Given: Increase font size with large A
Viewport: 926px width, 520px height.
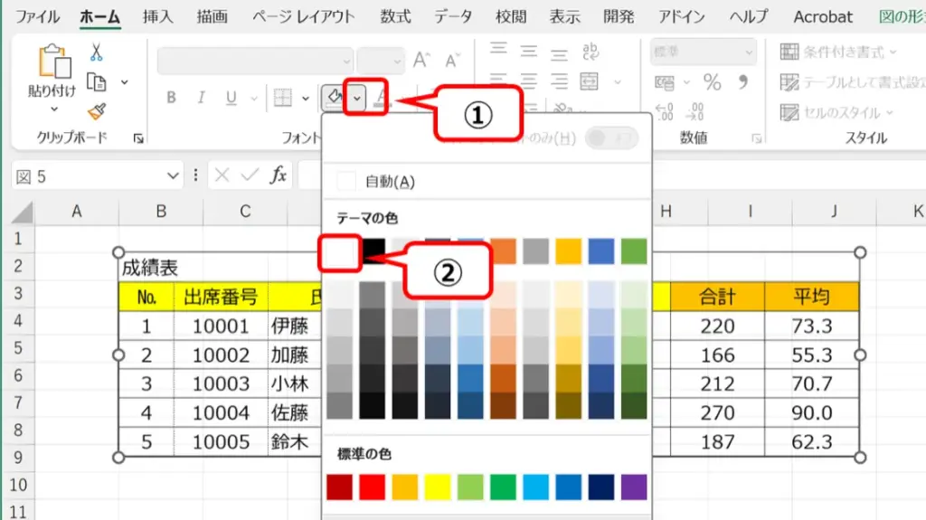Looking at the screenshot, I should click(x=421, y=60).
